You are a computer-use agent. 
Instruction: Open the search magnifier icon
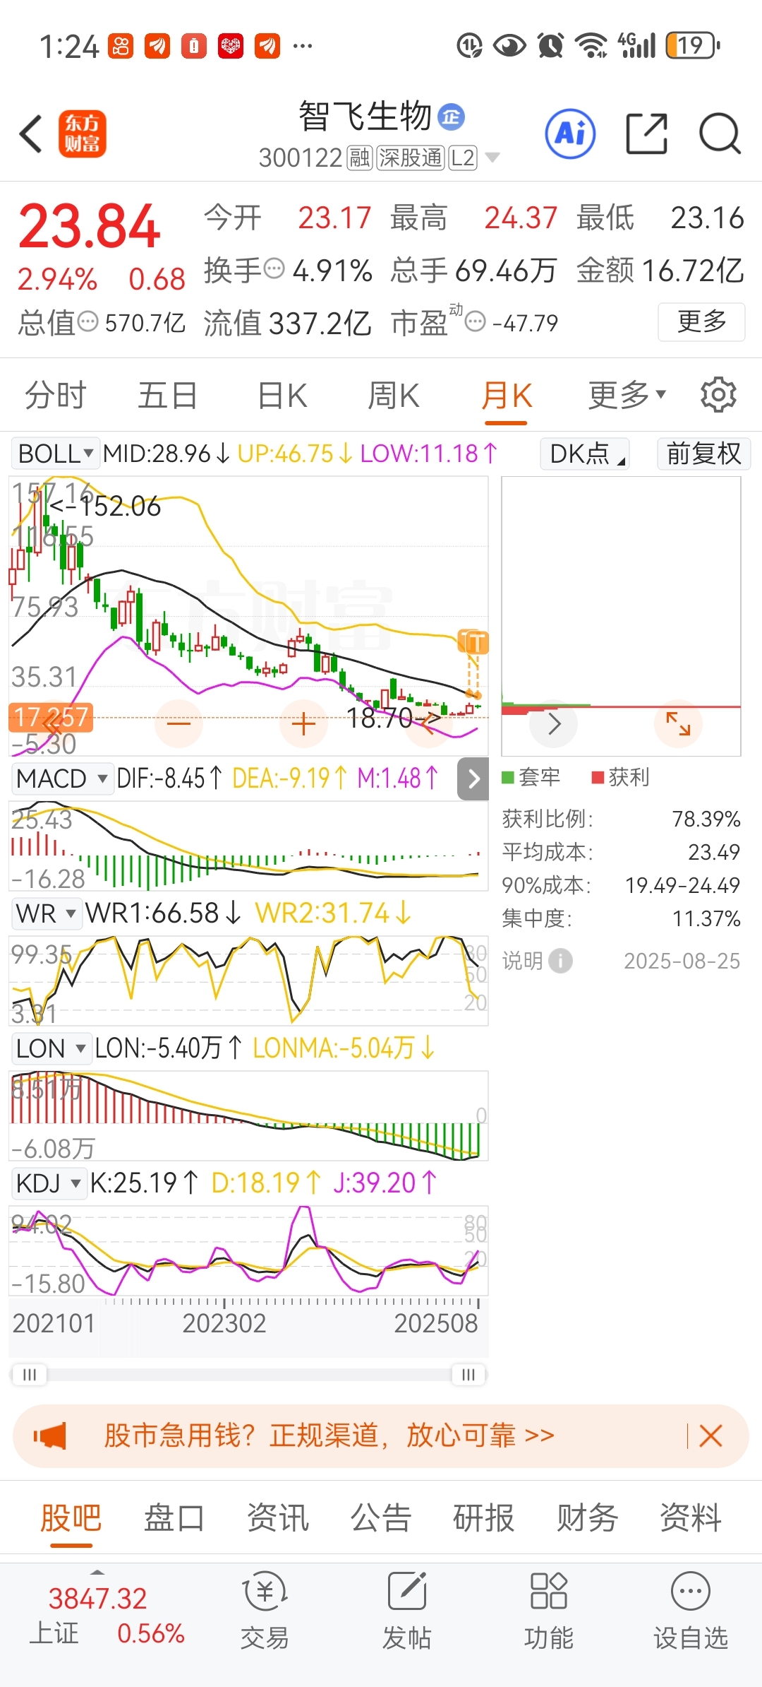720,134
